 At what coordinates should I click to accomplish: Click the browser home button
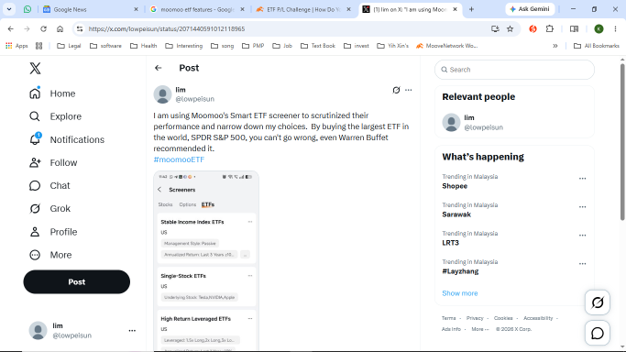coord(60,28)
